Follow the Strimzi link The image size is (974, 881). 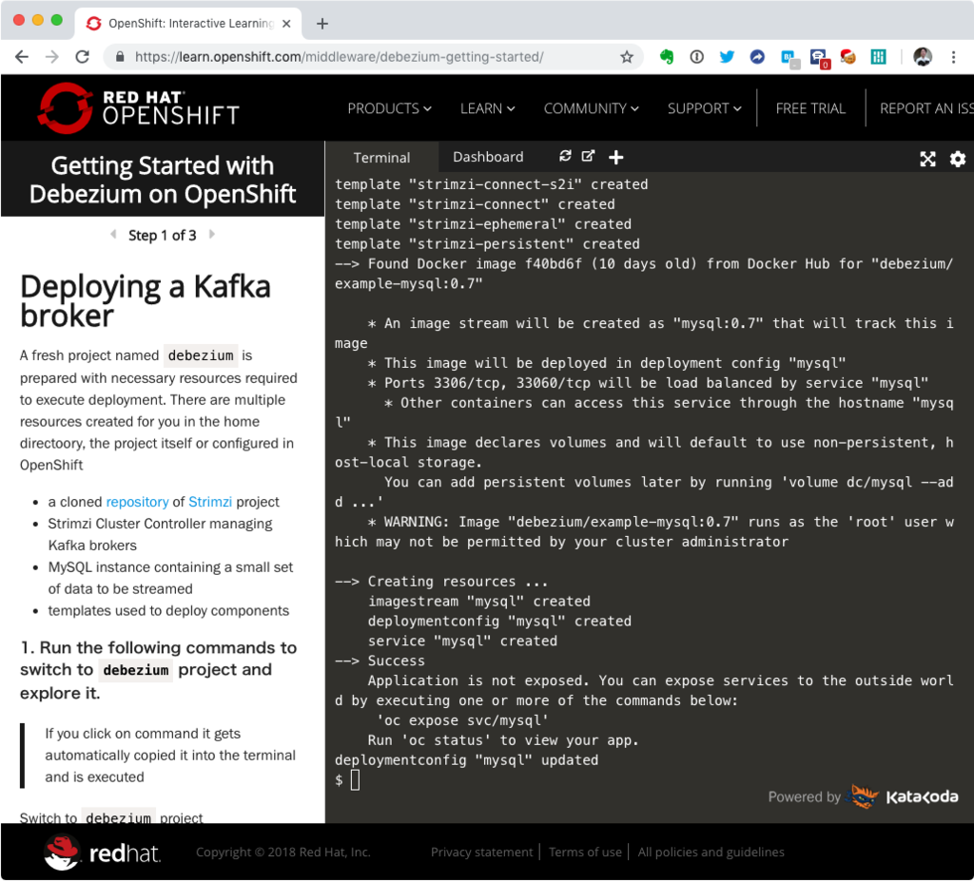(210, 502)
